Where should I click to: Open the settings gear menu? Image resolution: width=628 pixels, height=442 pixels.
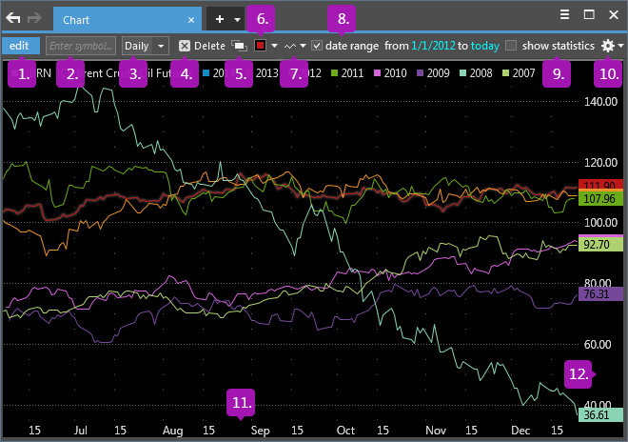coord(609,45)
